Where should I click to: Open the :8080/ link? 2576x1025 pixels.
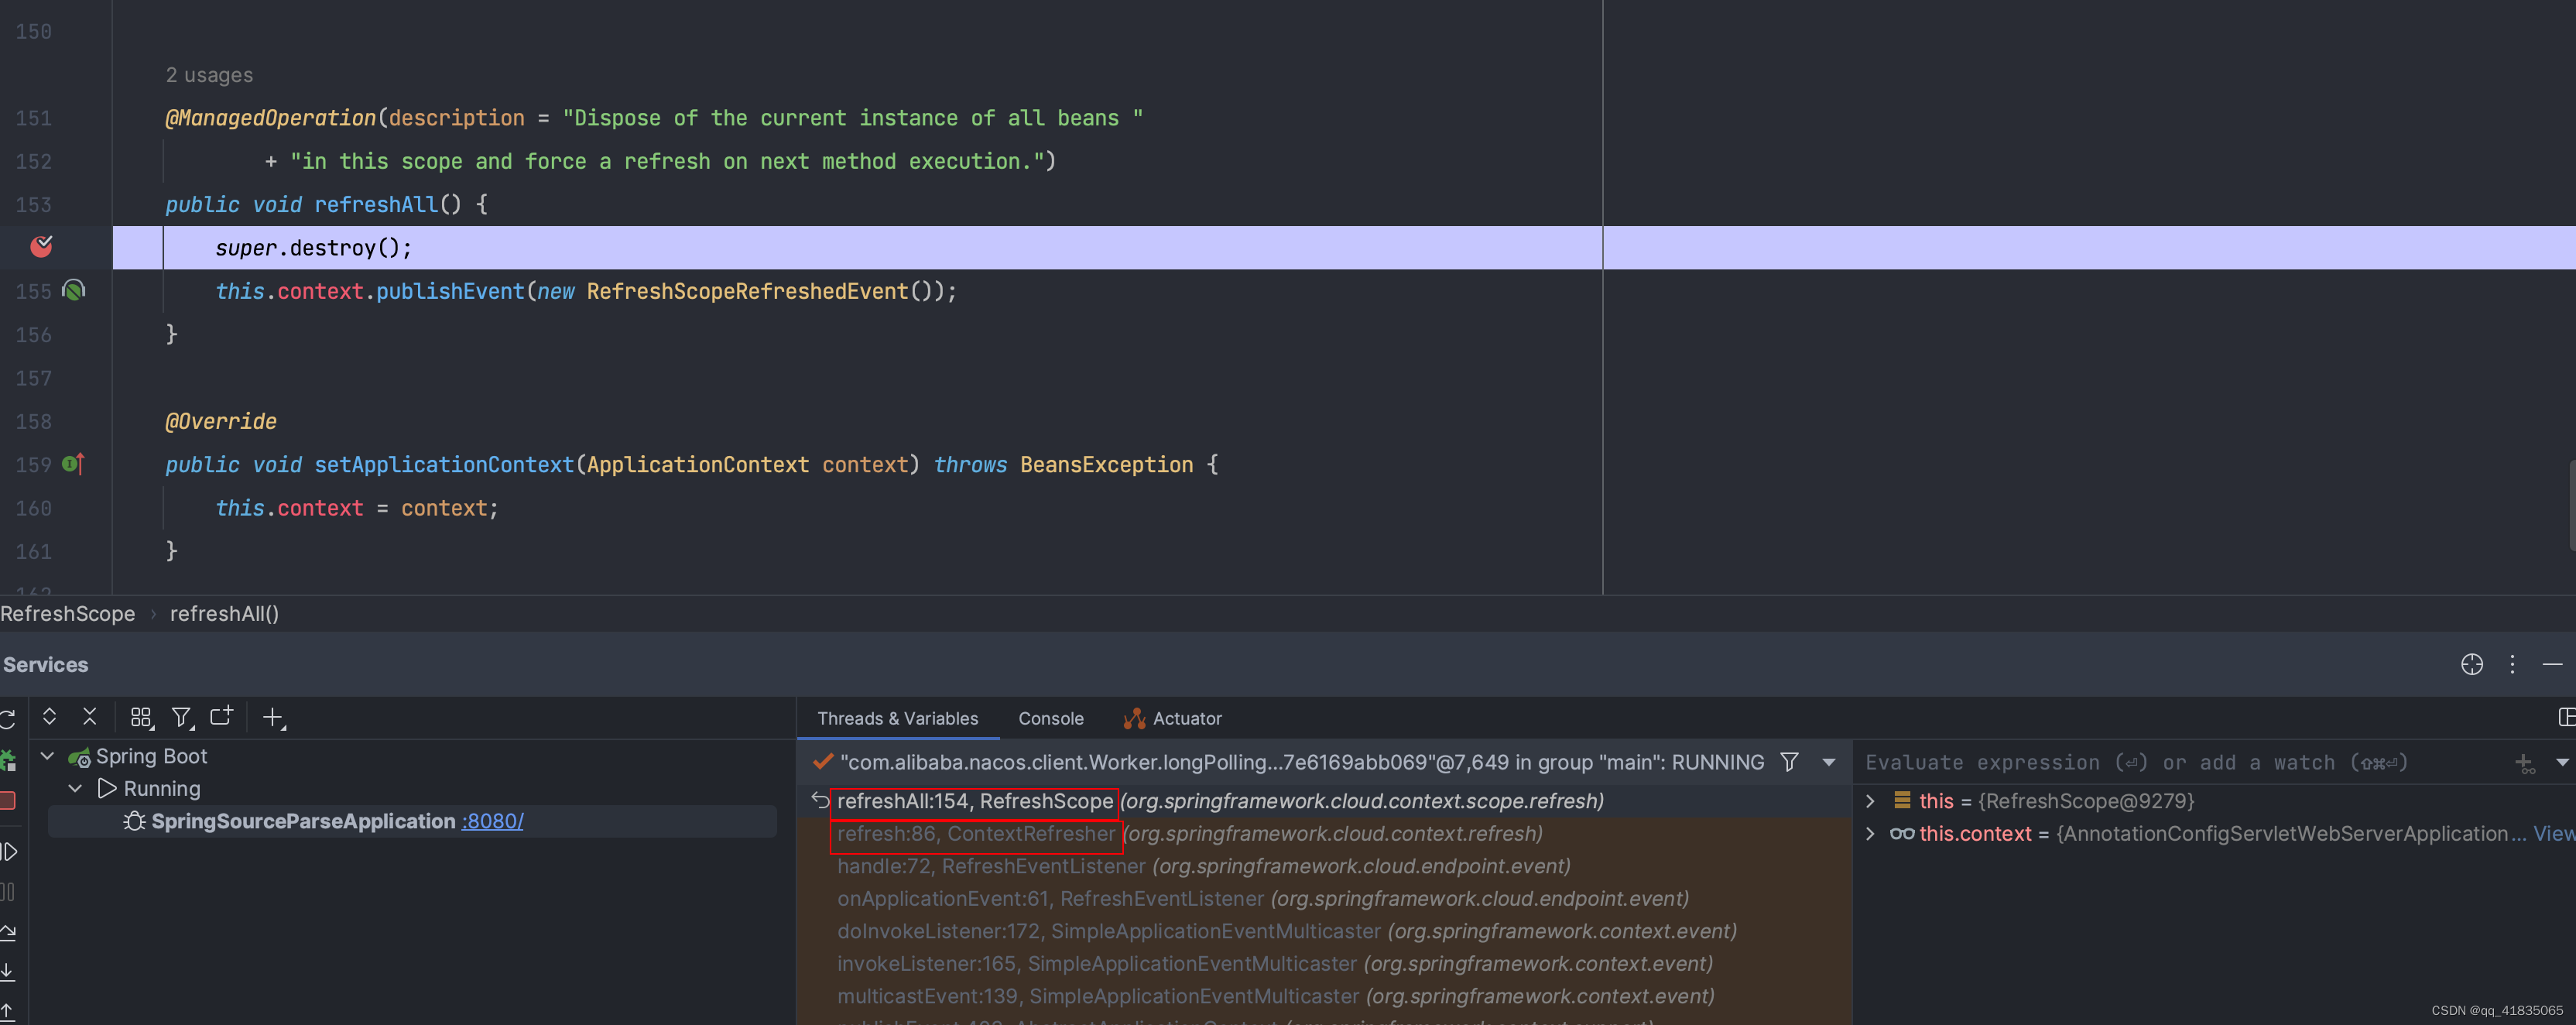[492, 821]
